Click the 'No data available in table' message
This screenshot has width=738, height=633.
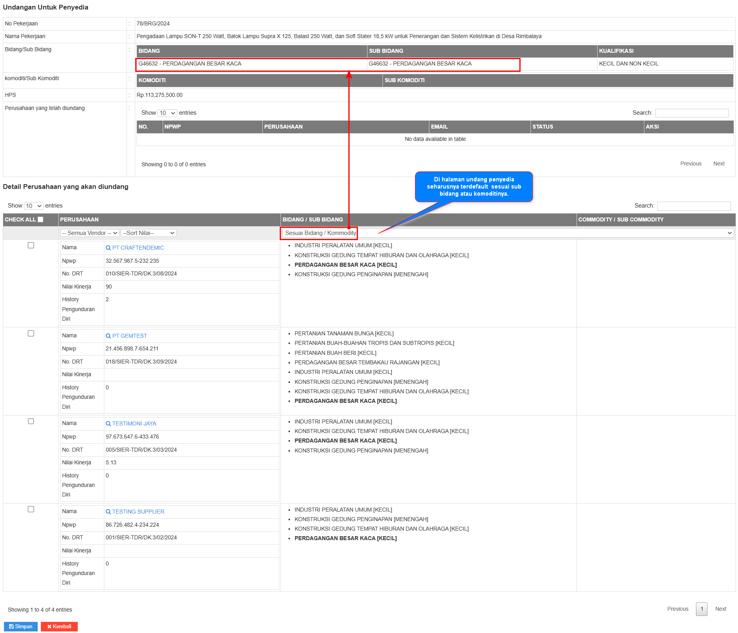click(x=435, y=139)
